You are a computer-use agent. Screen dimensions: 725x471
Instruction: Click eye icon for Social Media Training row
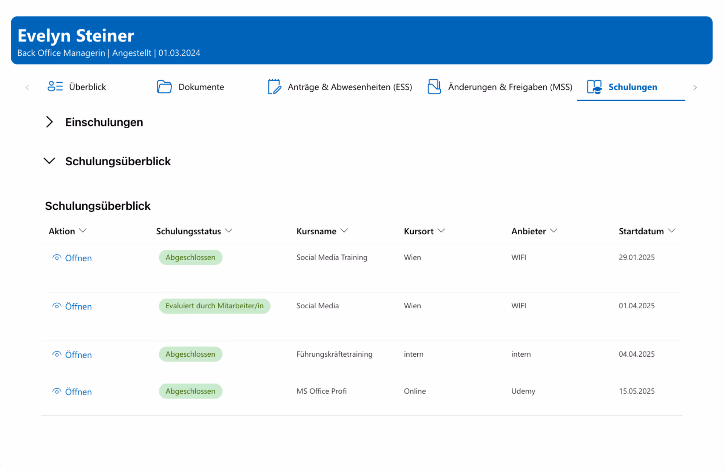pyautogui.click(x=57, y=258)
